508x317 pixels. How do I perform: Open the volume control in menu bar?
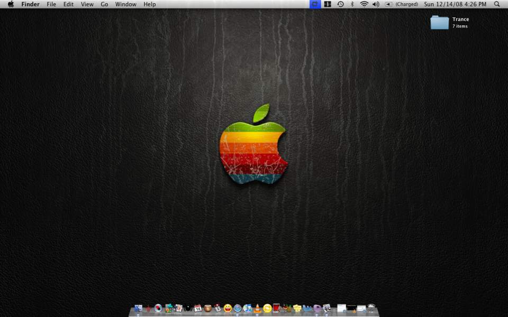click(x=376, y=4)
